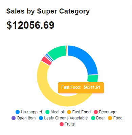Click the $12056.69 total sales value
This screenshot has height=135, width=132.
tap(30, 25)
